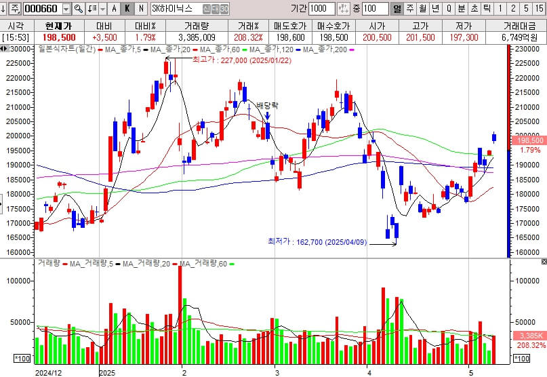This screenshot has width=547, height=377.
Task: Click the low price value 197,300
Action: click(464, 38)
